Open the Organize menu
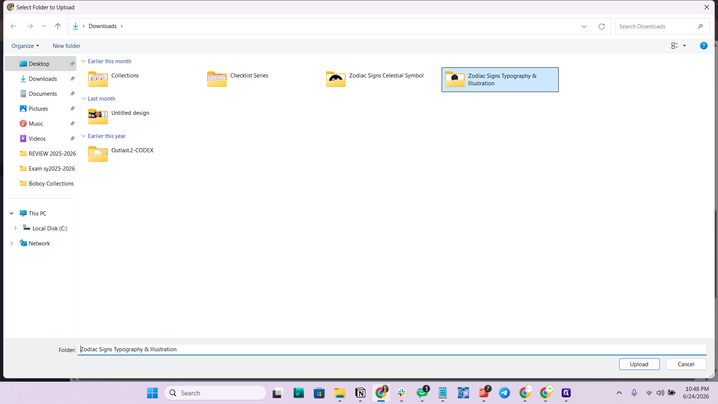Viewport: 718px width, 404px height. tap(25, 46)
